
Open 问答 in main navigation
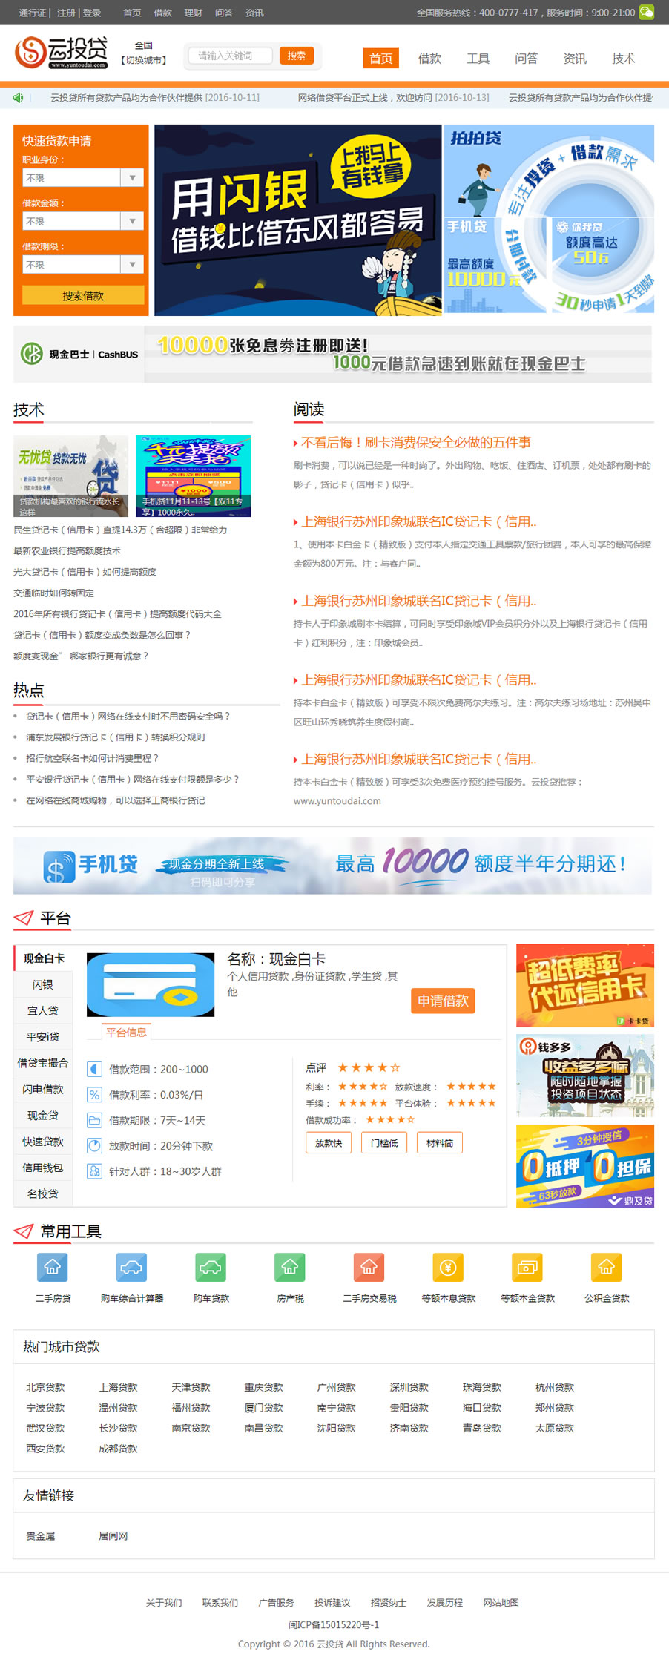(x=527, y=59)
